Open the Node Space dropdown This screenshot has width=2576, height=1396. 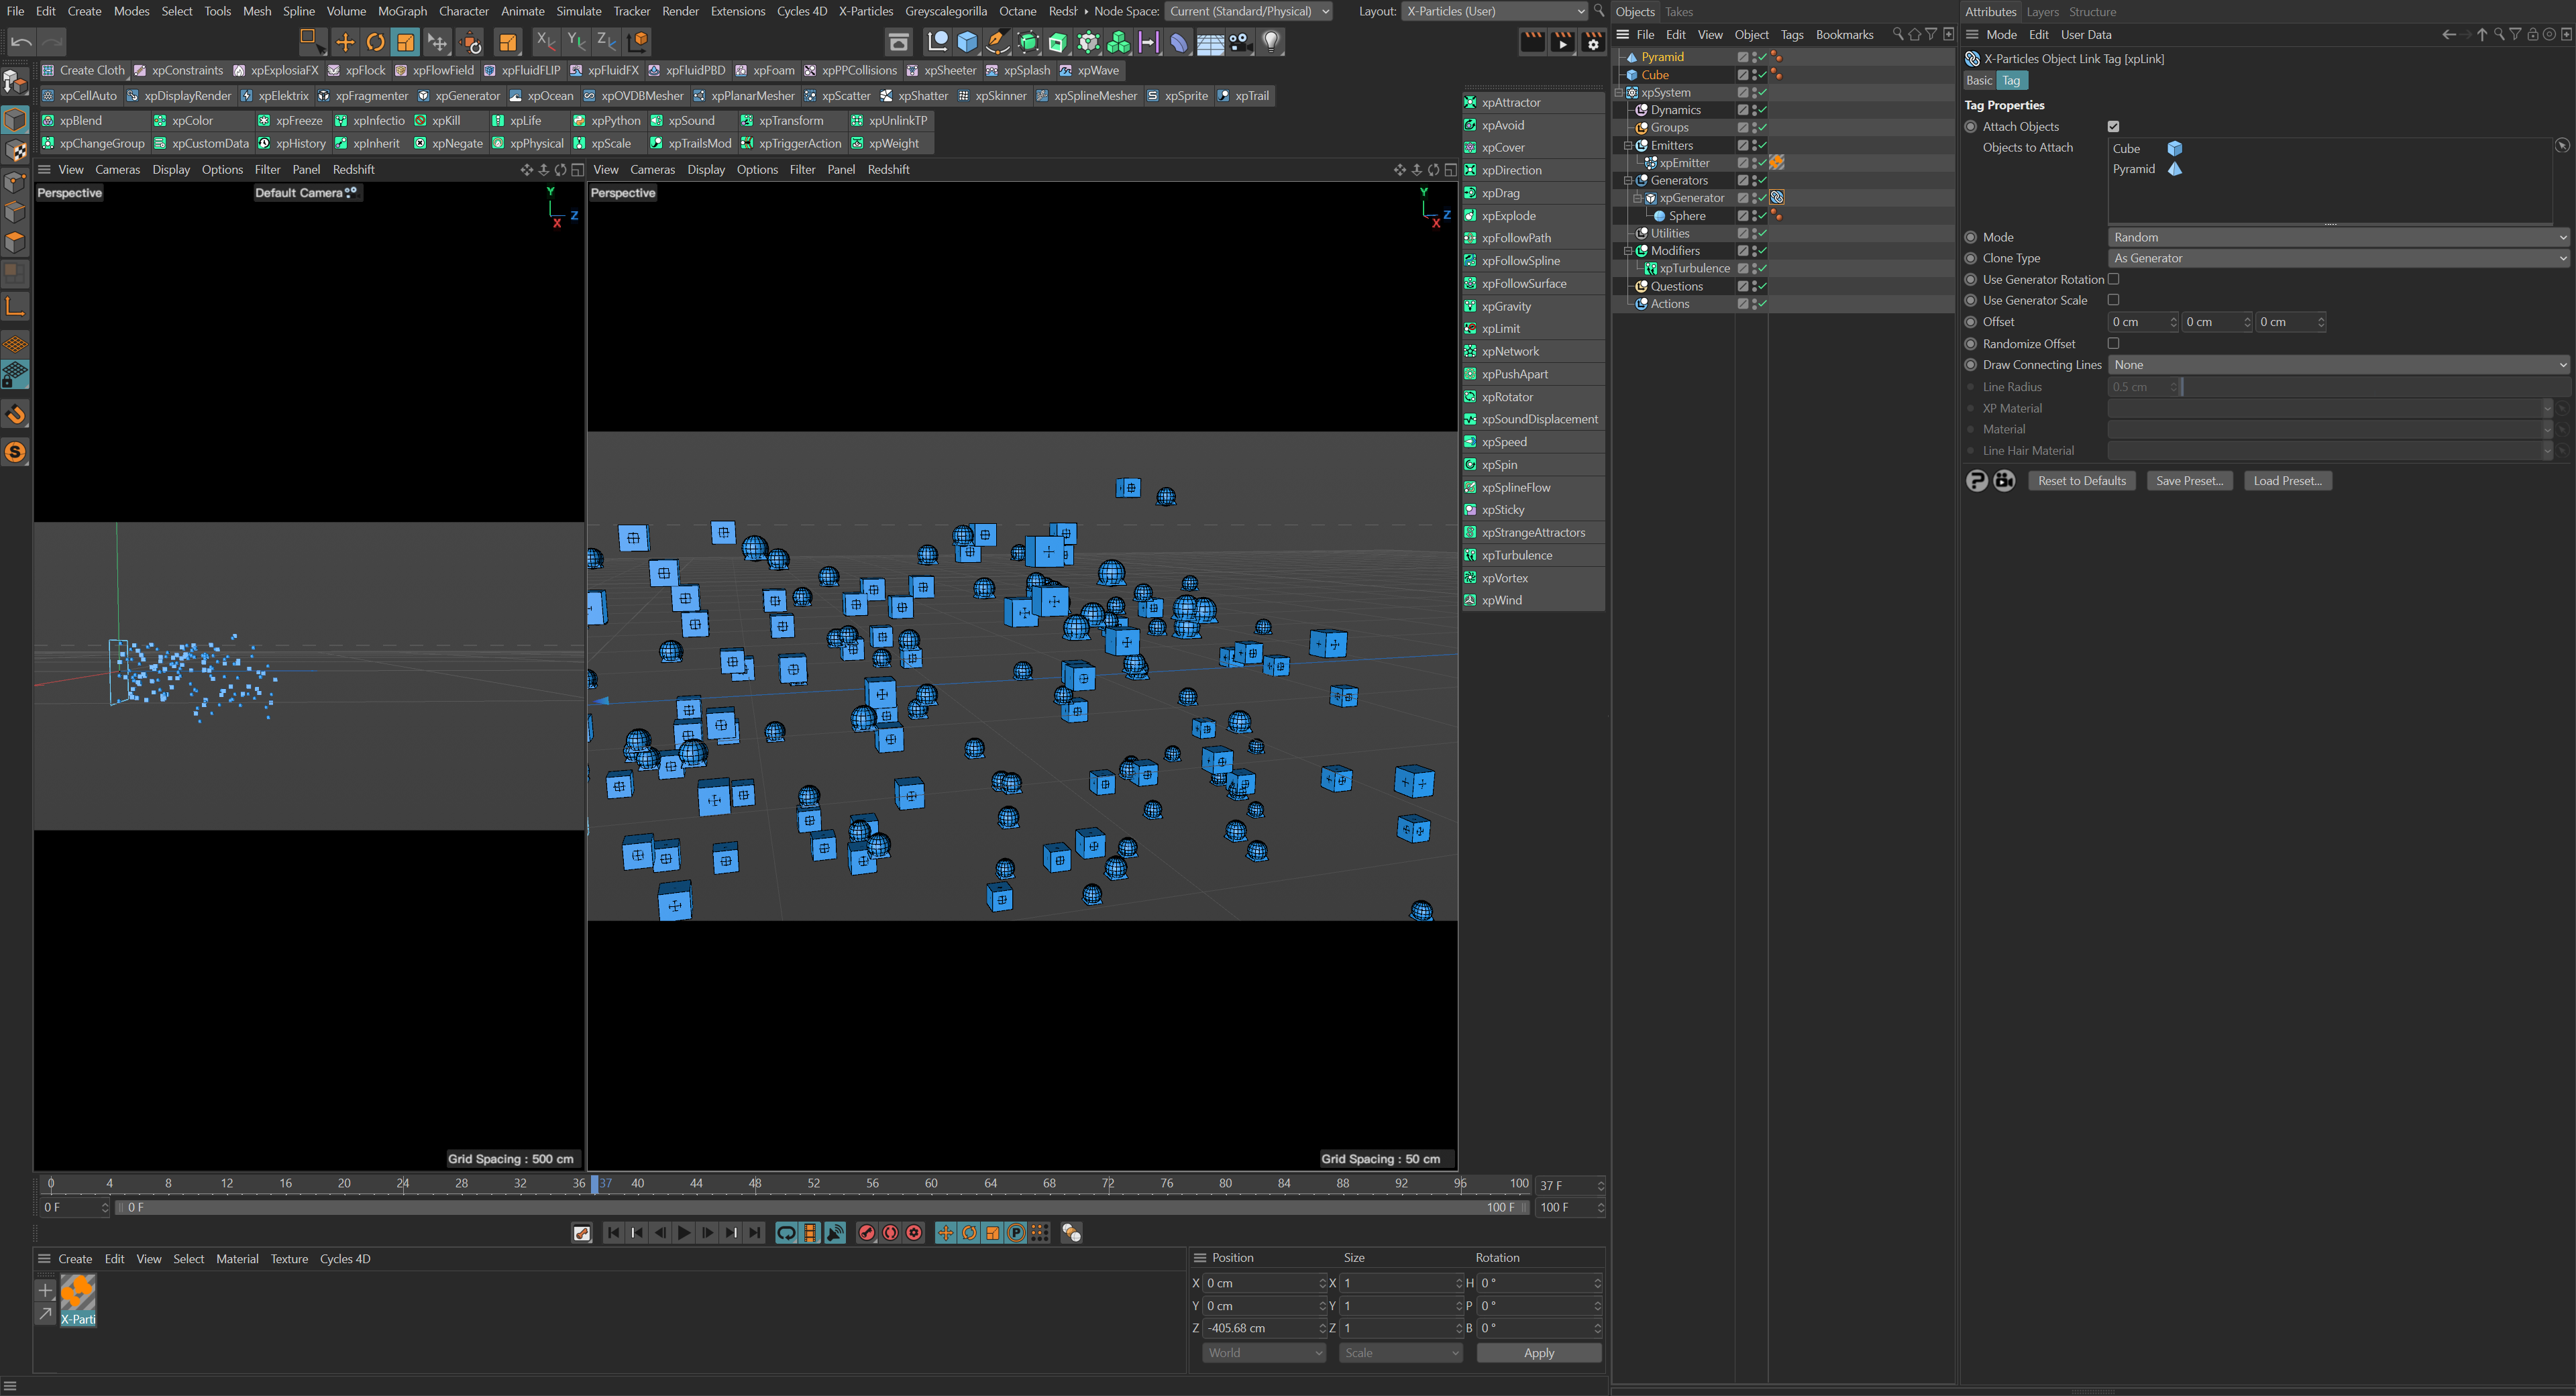tap(1248, 11)
